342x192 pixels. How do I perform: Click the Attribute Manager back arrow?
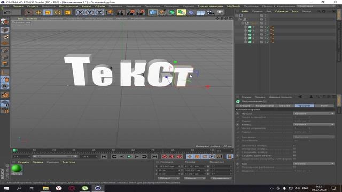(300, 97)
